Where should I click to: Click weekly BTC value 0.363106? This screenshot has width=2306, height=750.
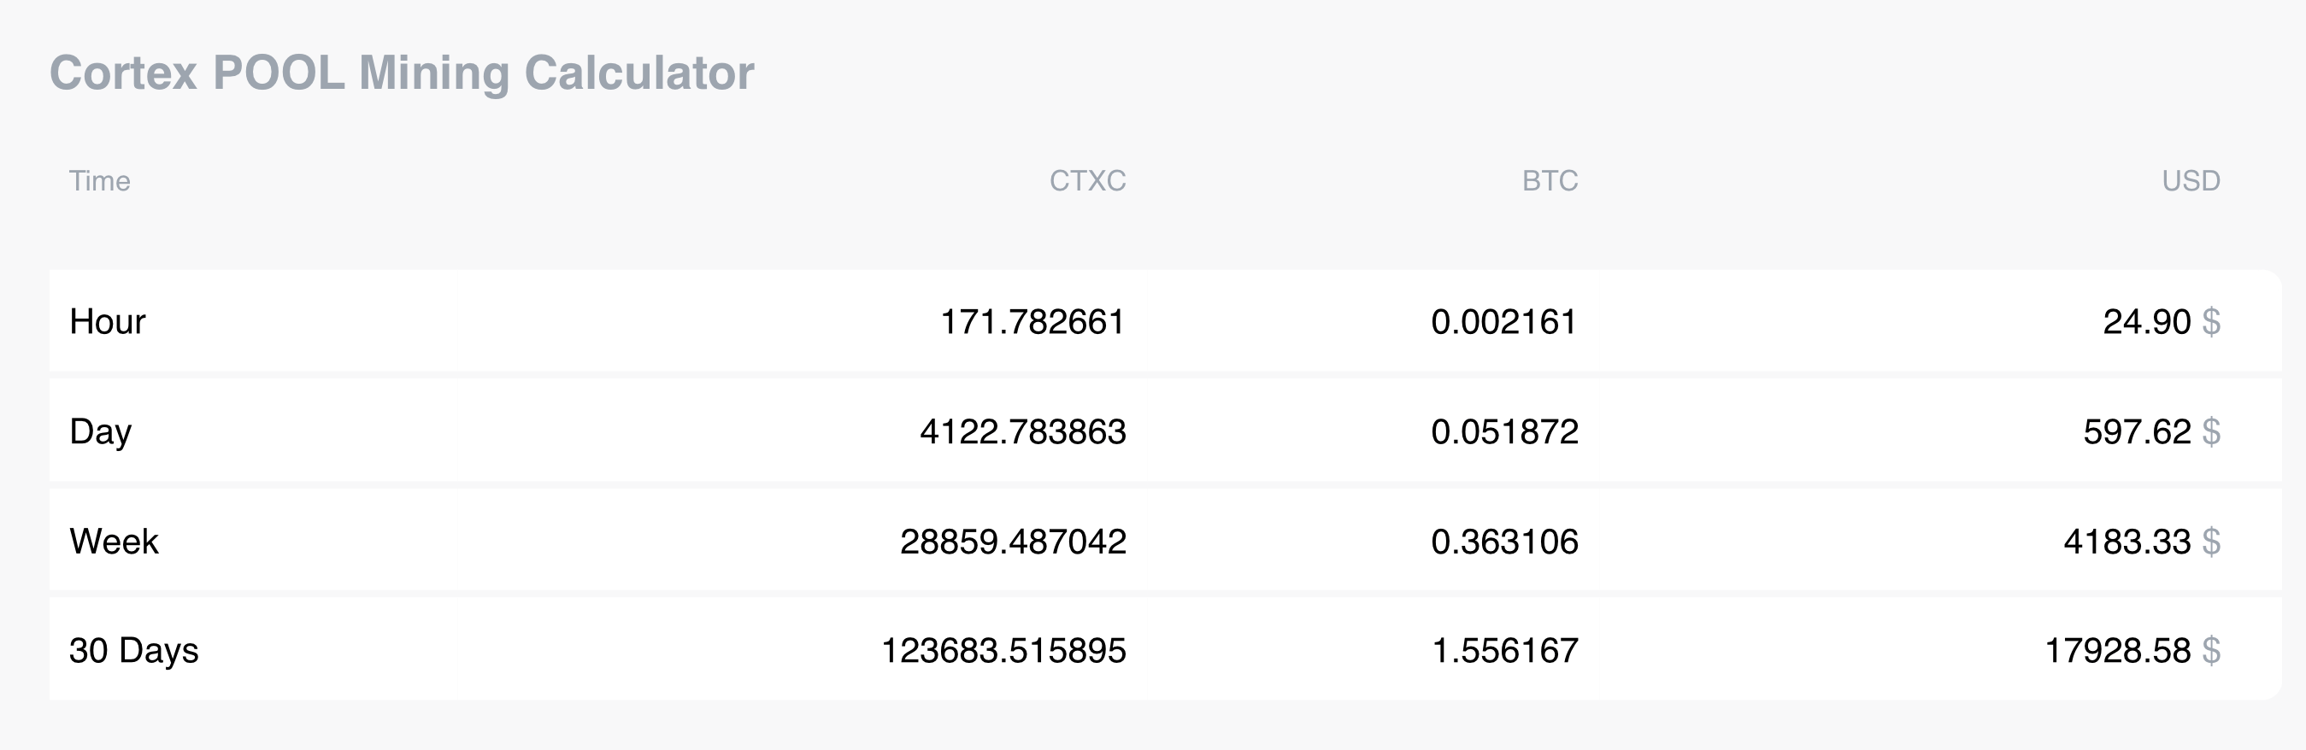point(1504,542)
